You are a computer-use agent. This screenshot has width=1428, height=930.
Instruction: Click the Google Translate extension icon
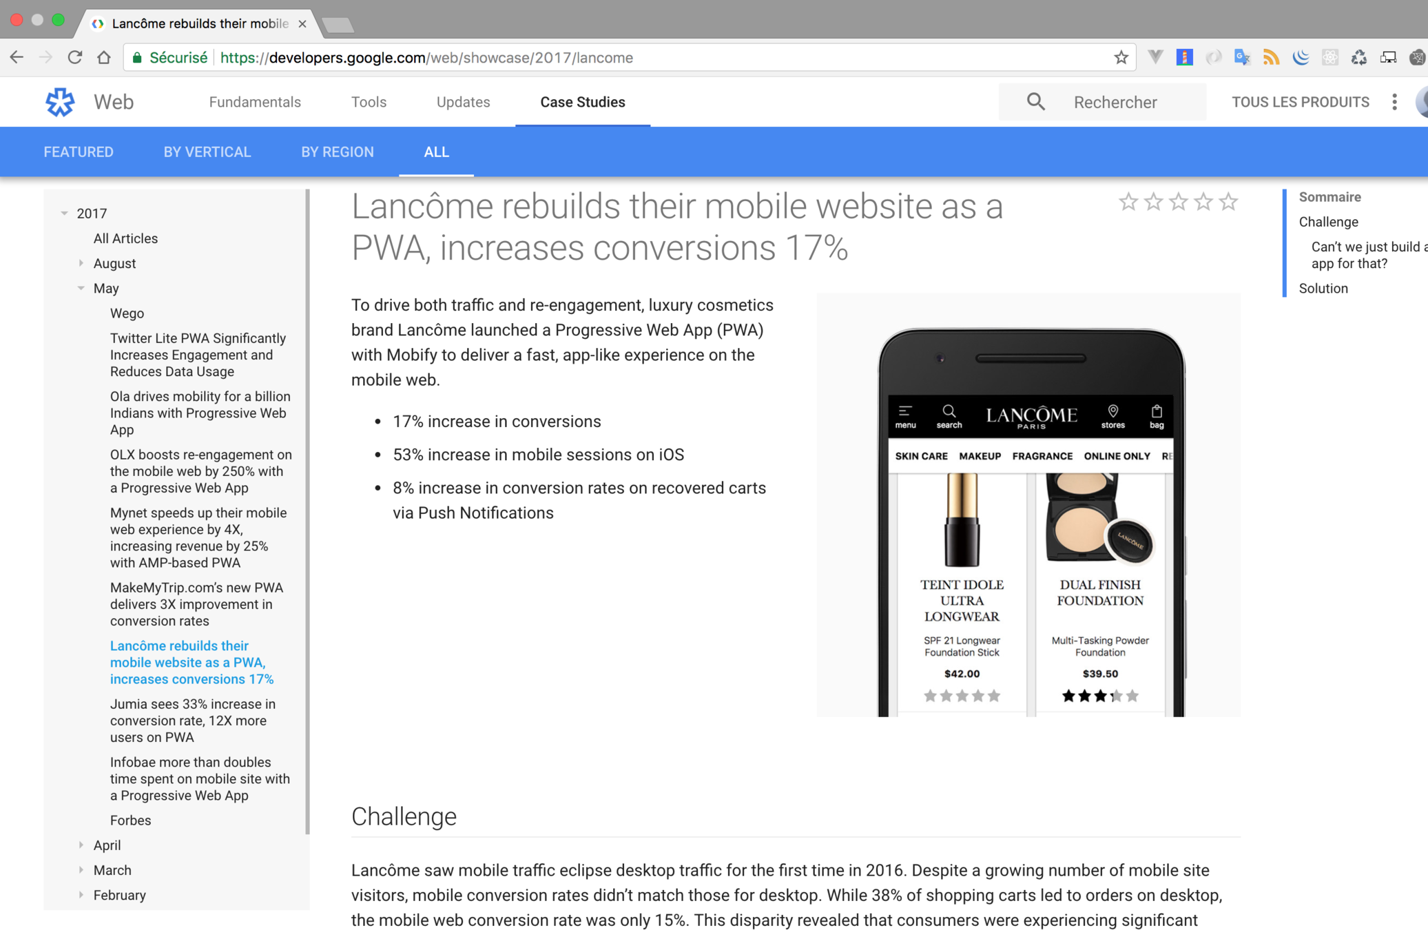(x=1242, y=58)
